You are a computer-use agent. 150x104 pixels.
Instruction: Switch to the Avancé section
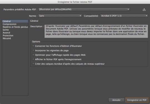pos(15,33)
